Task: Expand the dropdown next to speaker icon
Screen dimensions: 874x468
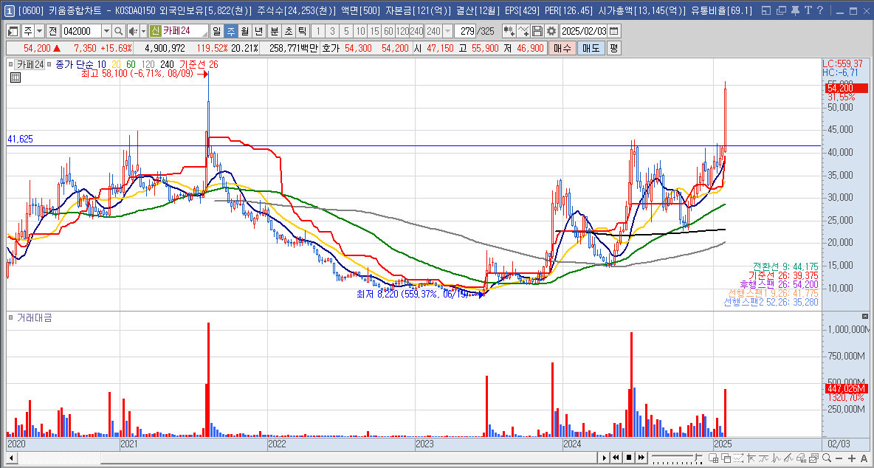Action: pyautogui.click(x=143, y=31)
